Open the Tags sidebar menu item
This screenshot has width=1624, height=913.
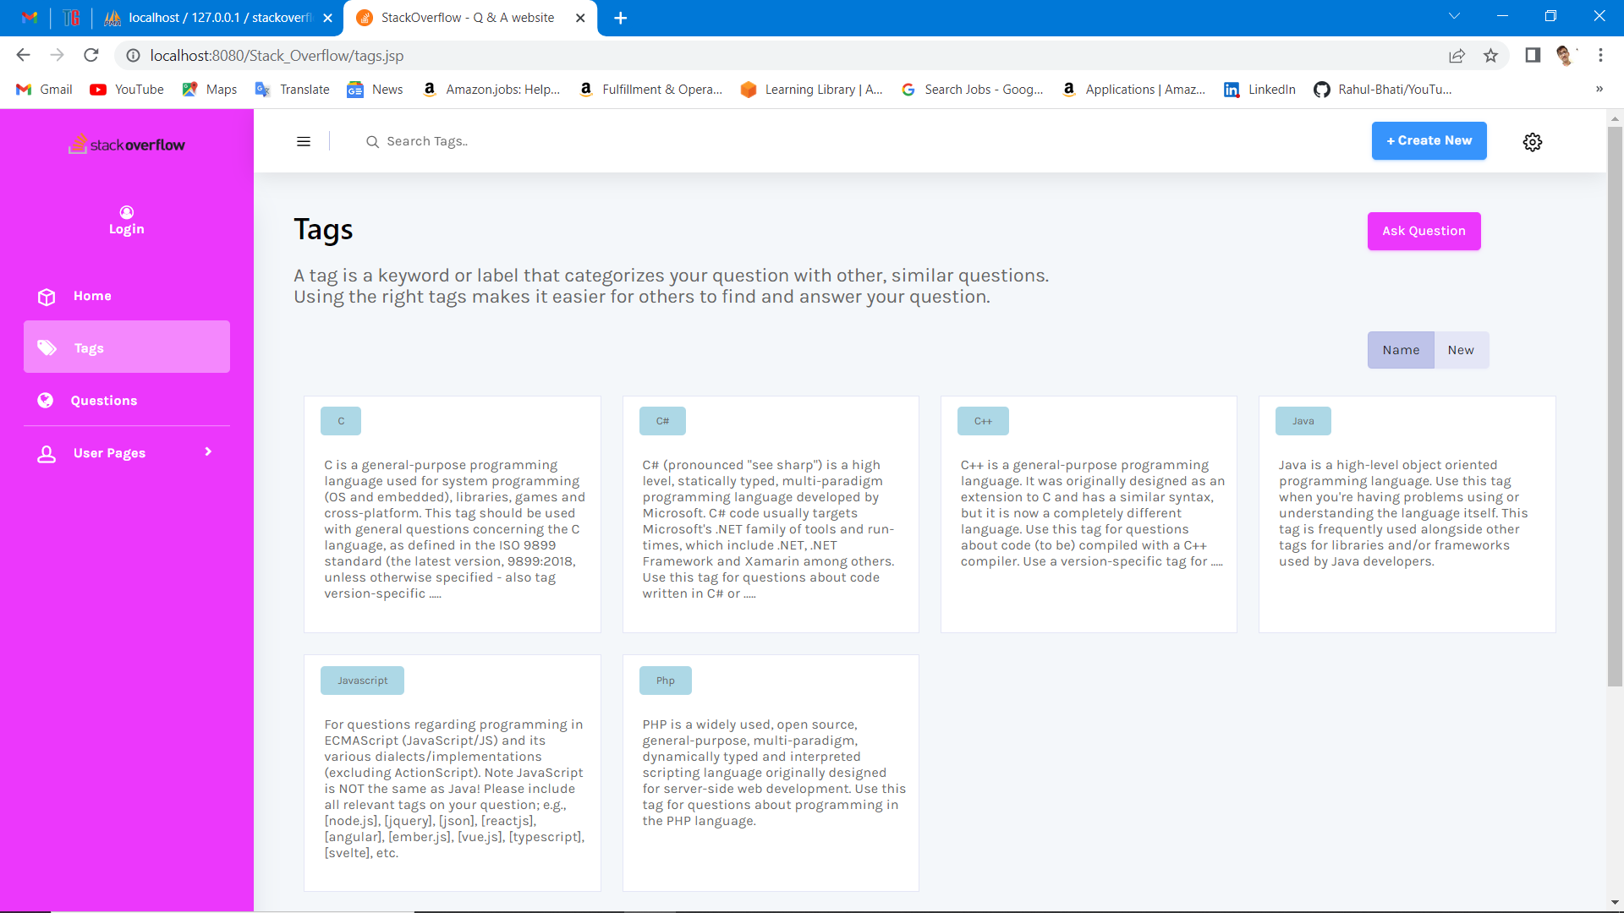pos(127,347)
